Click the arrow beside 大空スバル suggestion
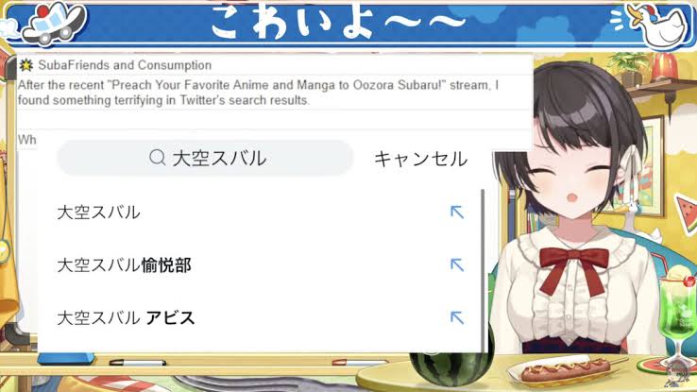The width and height of the screenshot is (697, 392). [457, 212]
